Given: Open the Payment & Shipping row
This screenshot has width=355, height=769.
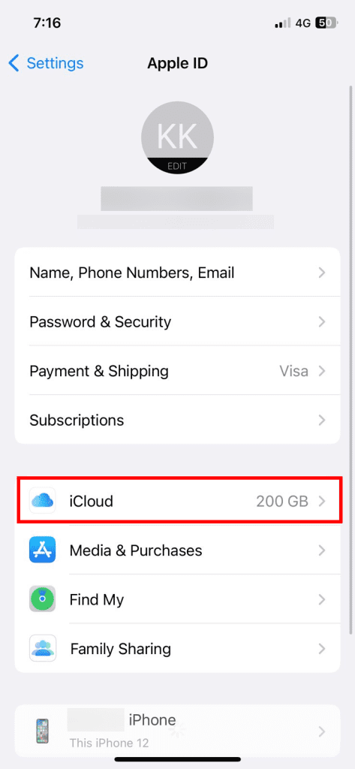Looking at the screenshot, I should pos(177,371).
